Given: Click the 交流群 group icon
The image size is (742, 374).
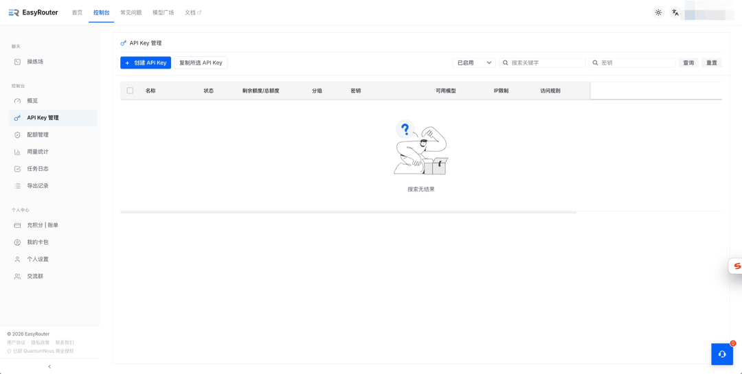Looking at the screenshot, I should [x=17, y=276].
